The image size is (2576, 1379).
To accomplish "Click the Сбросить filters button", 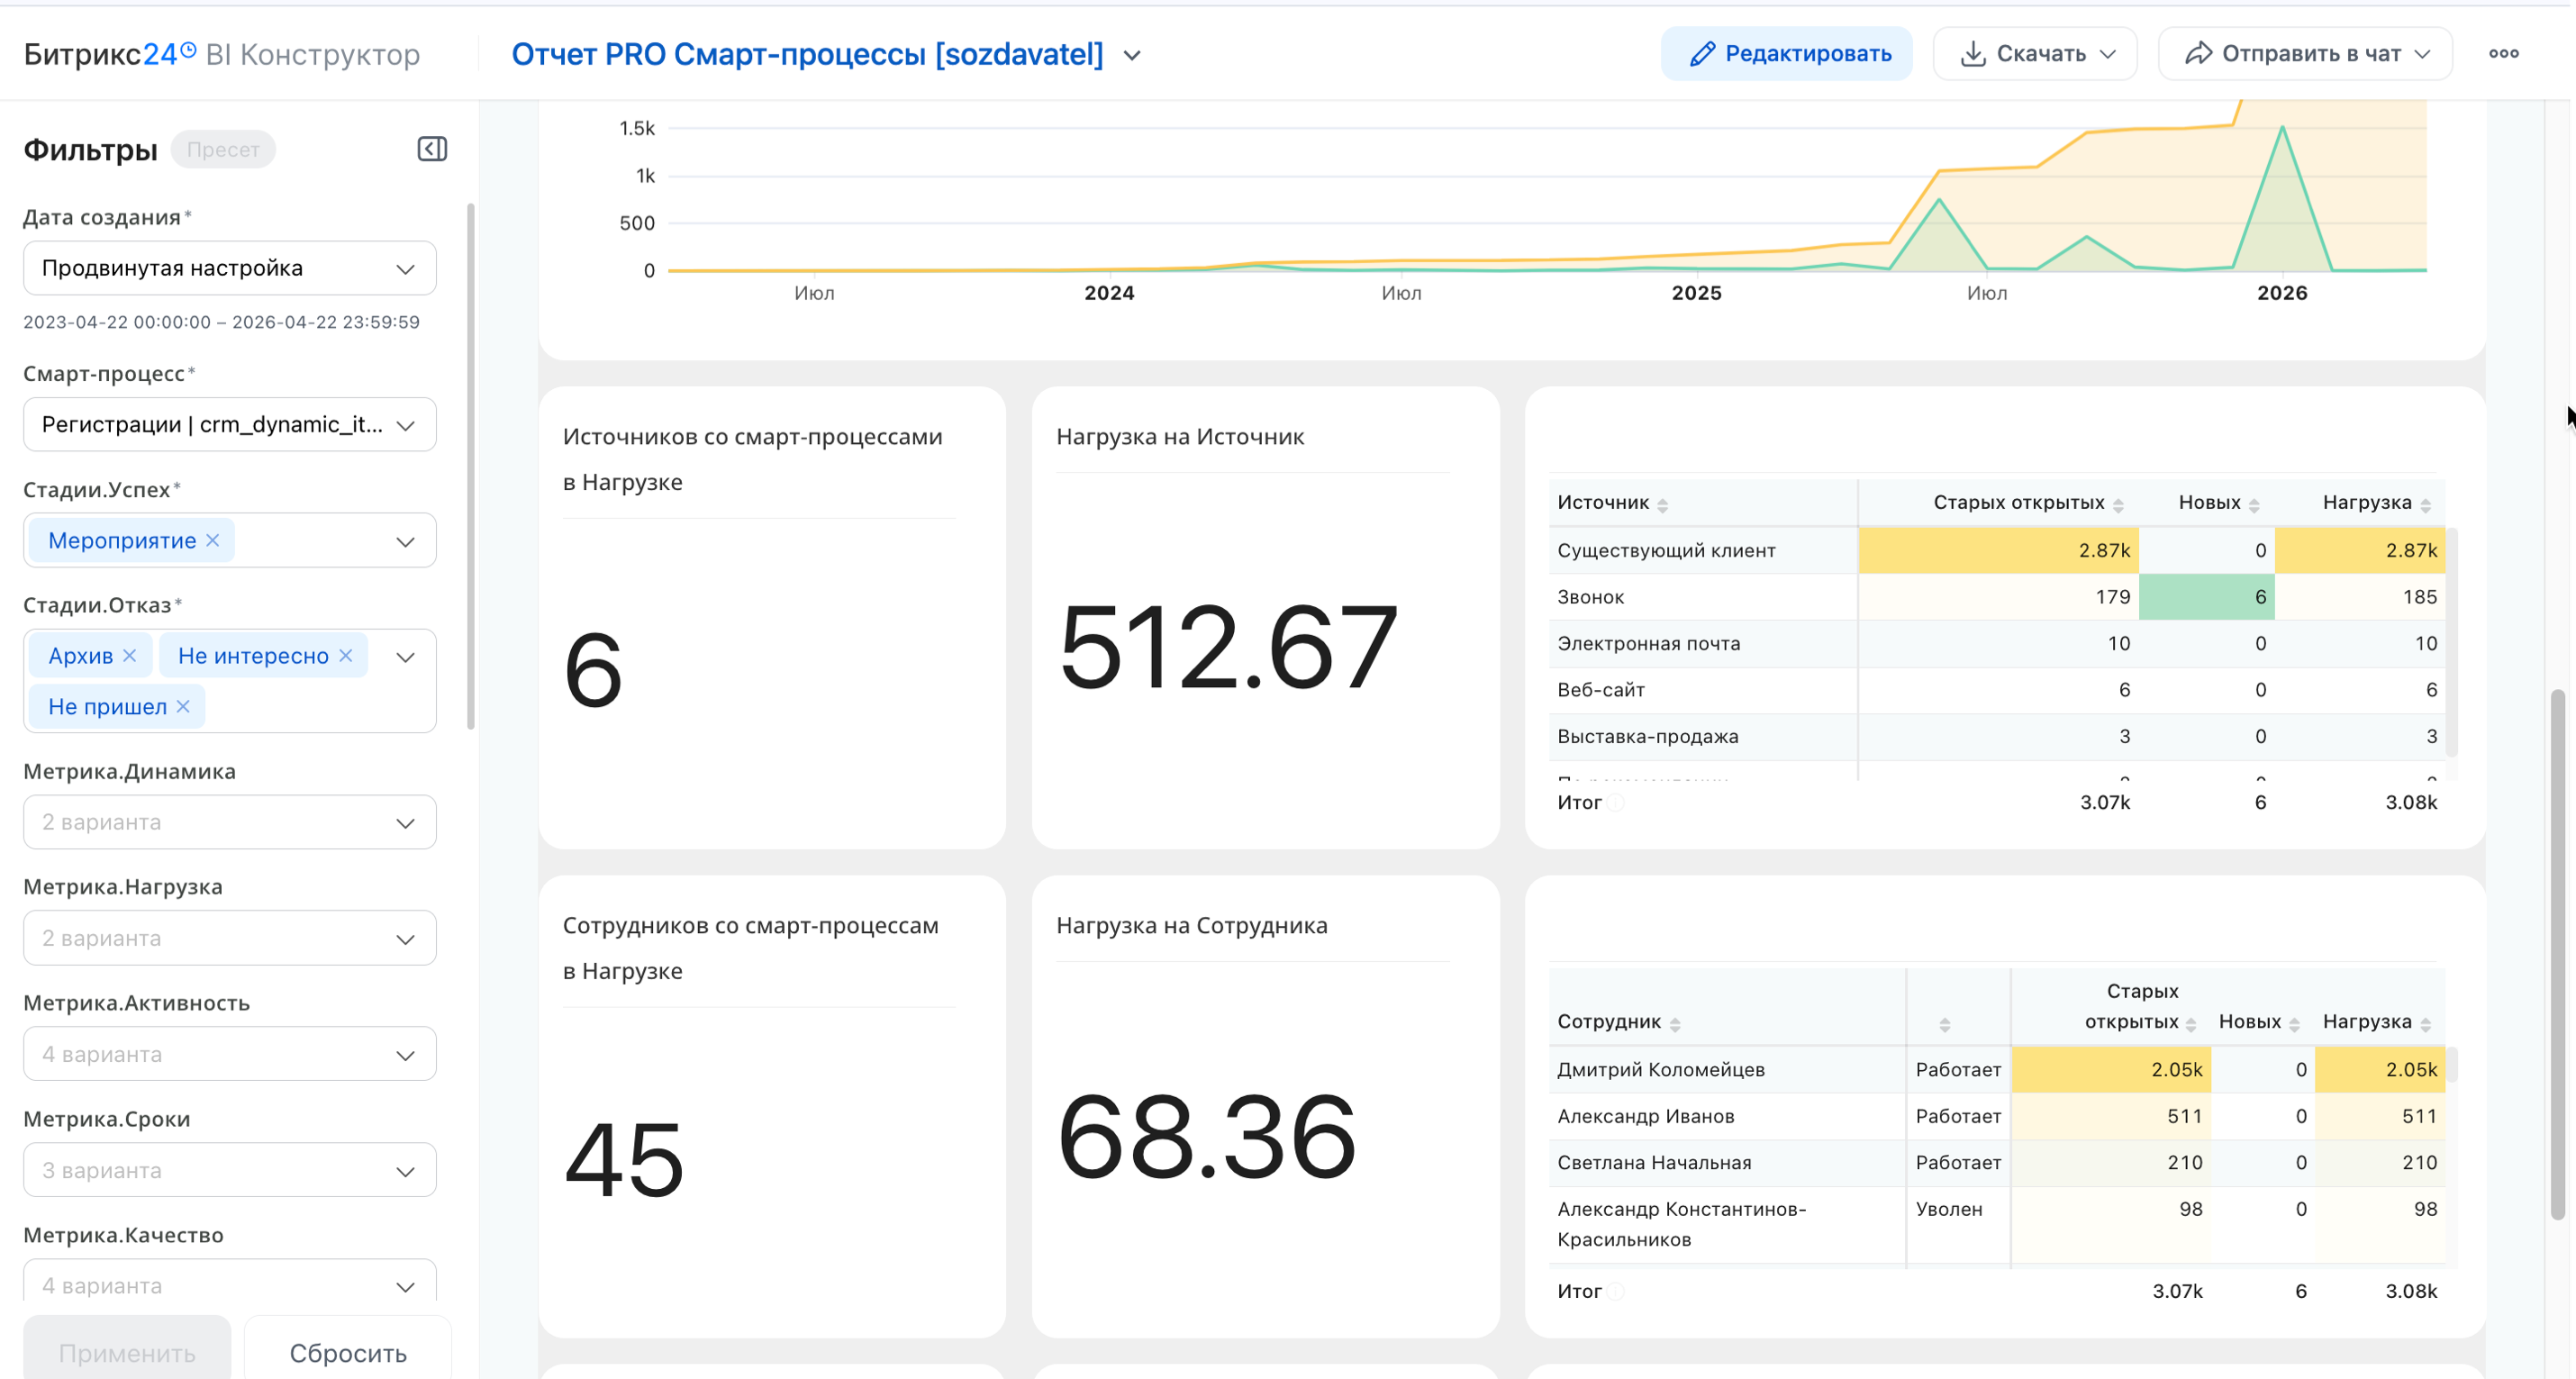I will point(347,1352).
